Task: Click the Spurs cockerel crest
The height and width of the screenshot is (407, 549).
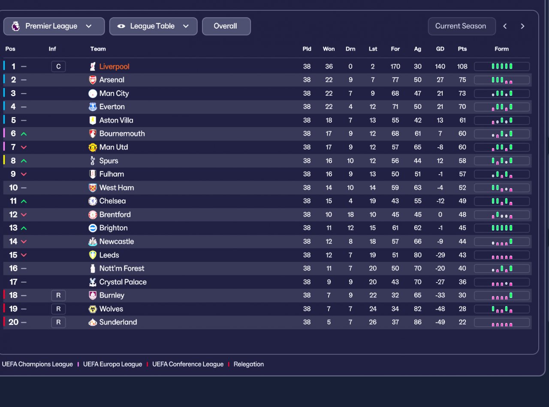Action: 93,161
